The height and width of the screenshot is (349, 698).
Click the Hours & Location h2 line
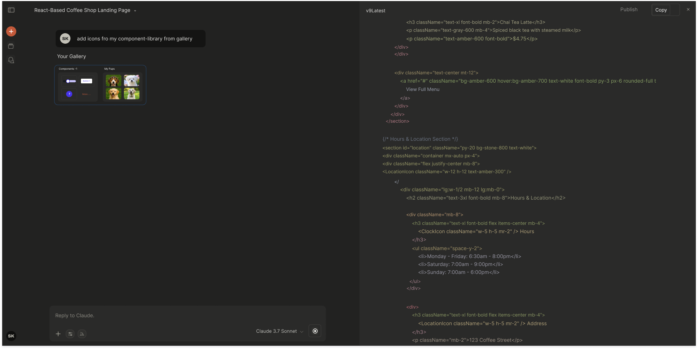[x=486, y=198]
